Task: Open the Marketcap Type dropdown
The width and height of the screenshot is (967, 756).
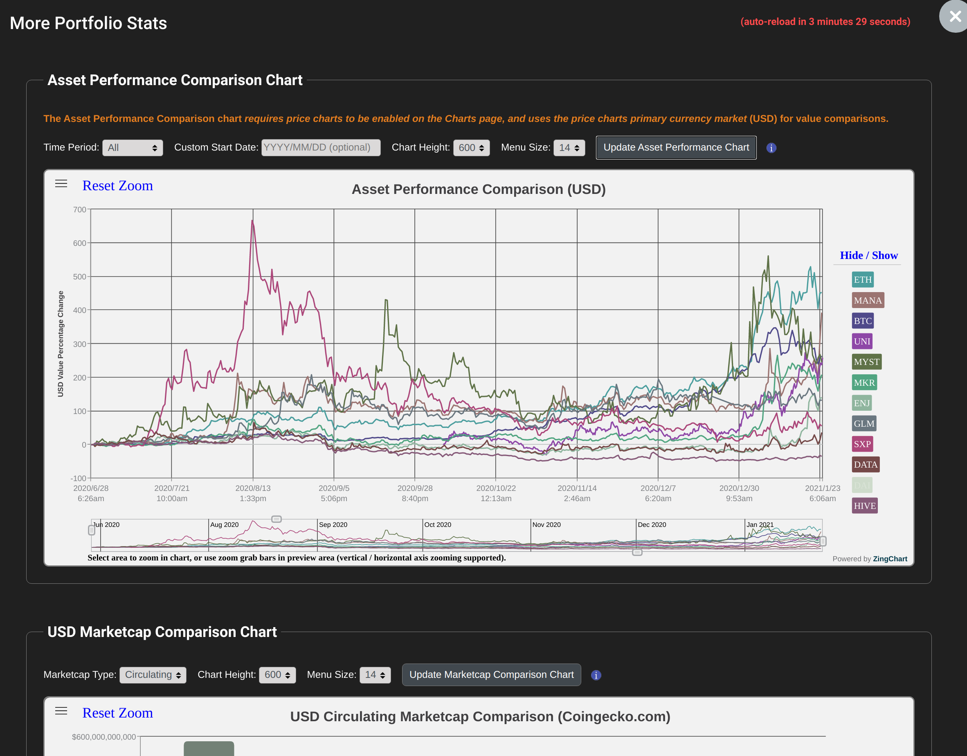Action: 153,675
